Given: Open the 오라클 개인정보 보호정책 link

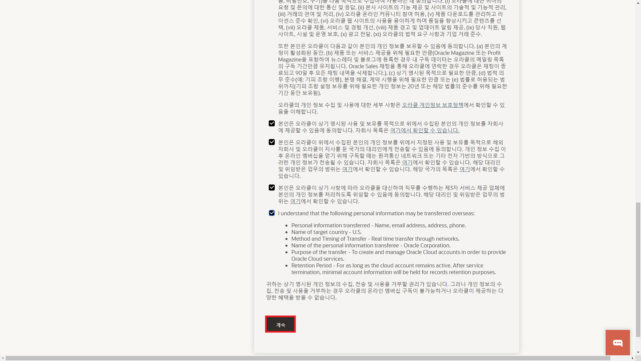Looking at the screenshot, I should 432,105.
